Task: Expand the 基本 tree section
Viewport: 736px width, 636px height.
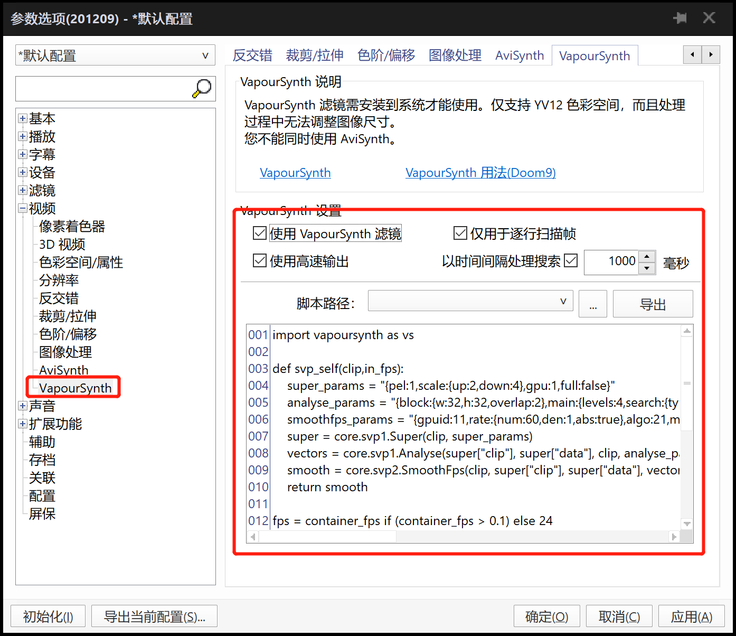Action: point(22,118)
